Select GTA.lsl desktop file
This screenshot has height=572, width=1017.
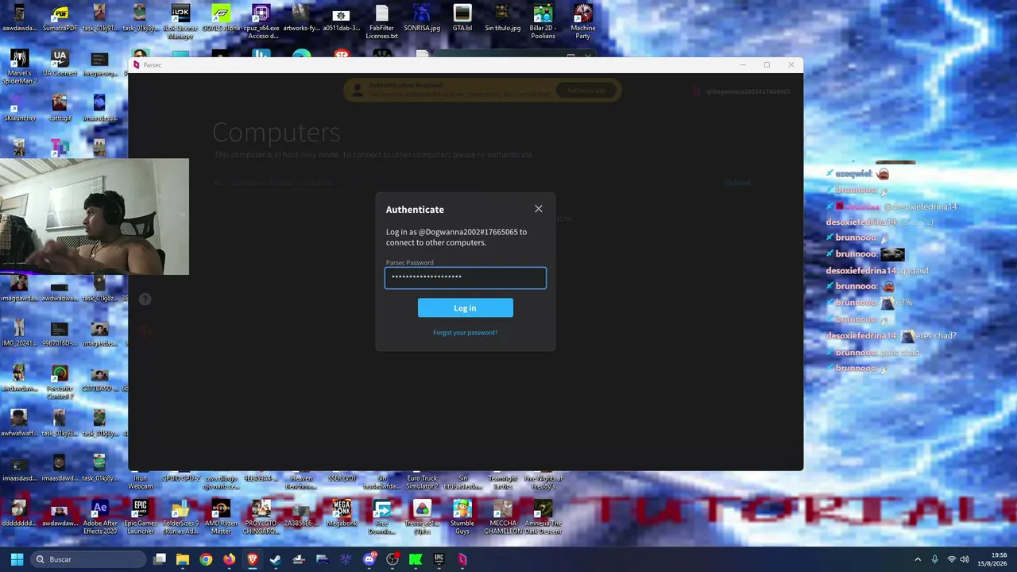tap(462, 19)
